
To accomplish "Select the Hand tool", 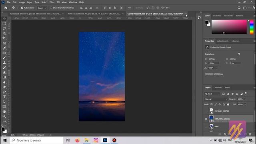I will click(x=4, y=112).
